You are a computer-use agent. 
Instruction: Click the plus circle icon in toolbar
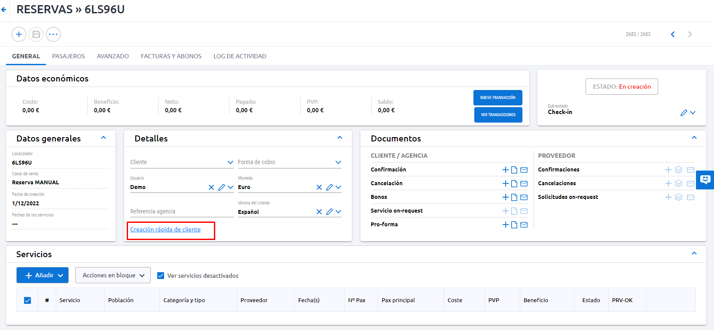[x=19, y=34]
